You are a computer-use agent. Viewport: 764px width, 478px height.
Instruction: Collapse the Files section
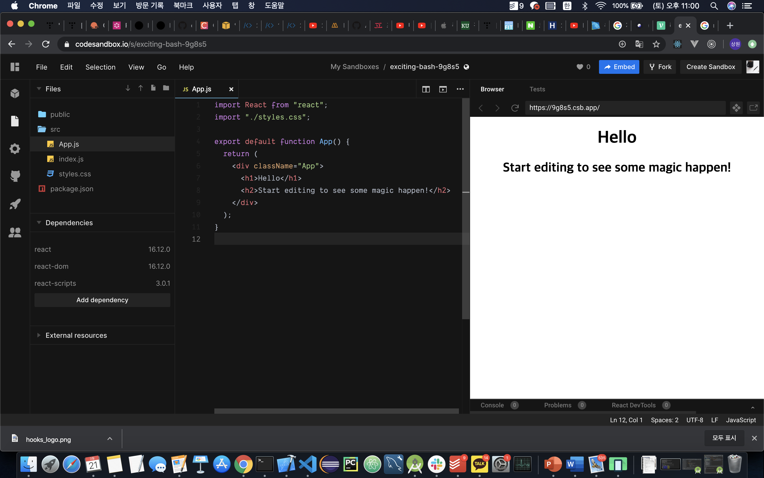click(39, 89)
